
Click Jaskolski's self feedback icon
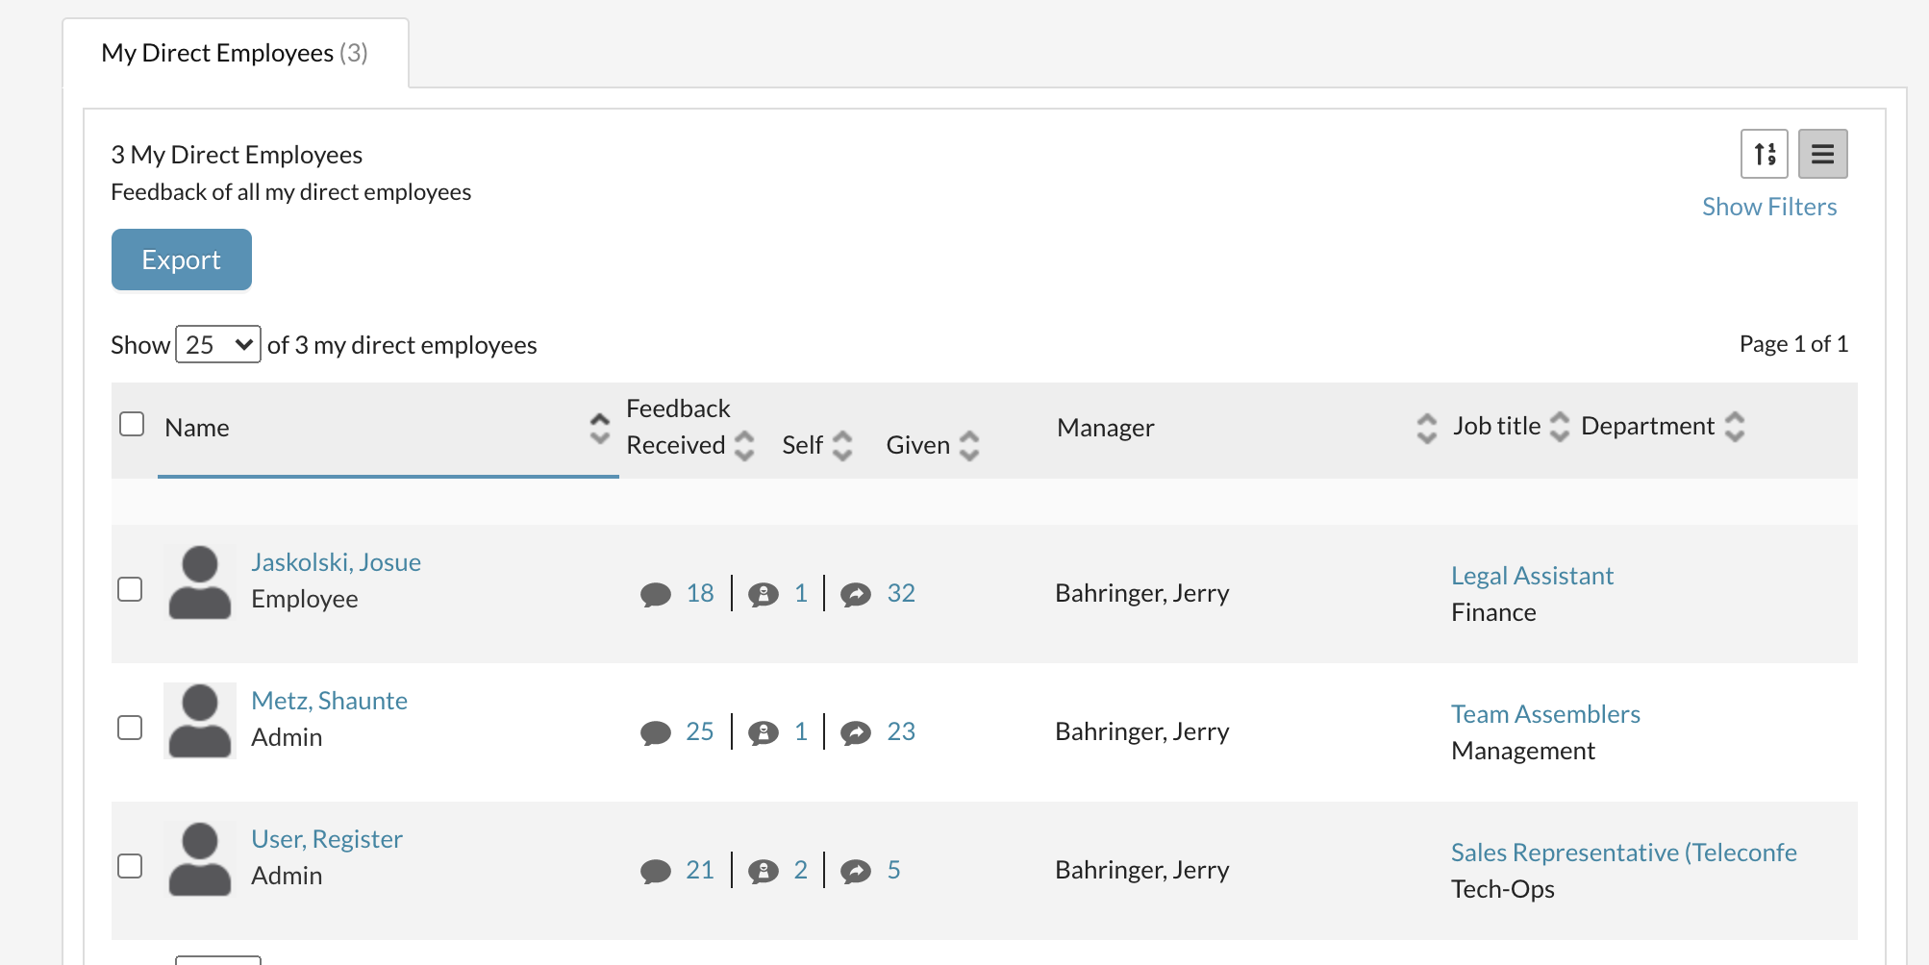click(764, 595)
